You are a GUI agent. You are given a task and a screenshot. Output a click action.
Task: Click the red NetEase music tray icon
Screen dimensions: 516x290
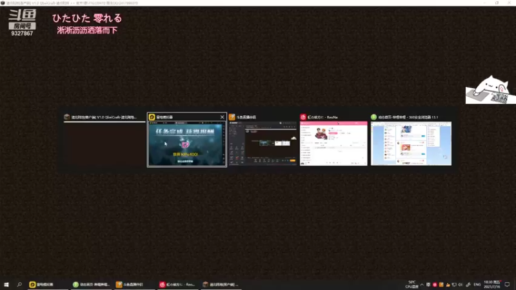[x=435, y=285]
